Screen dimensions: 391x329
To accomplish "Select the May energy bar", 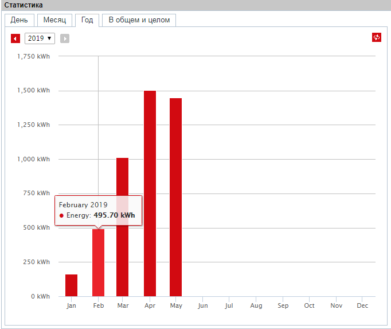I will [x=175, y=197].
